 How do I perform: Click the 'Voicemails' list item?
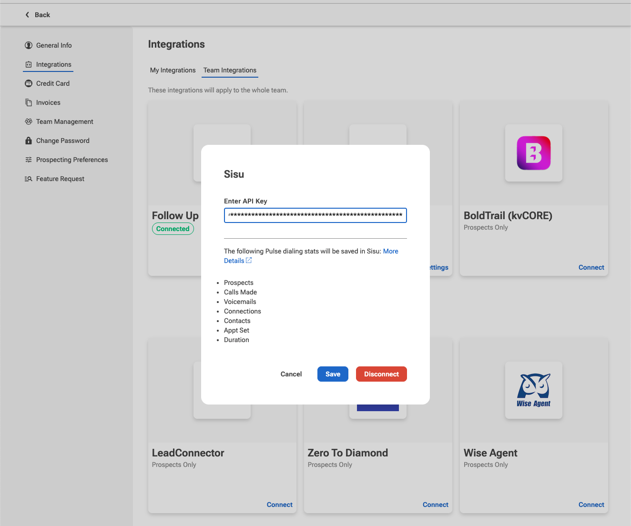(x=240, y=302)
